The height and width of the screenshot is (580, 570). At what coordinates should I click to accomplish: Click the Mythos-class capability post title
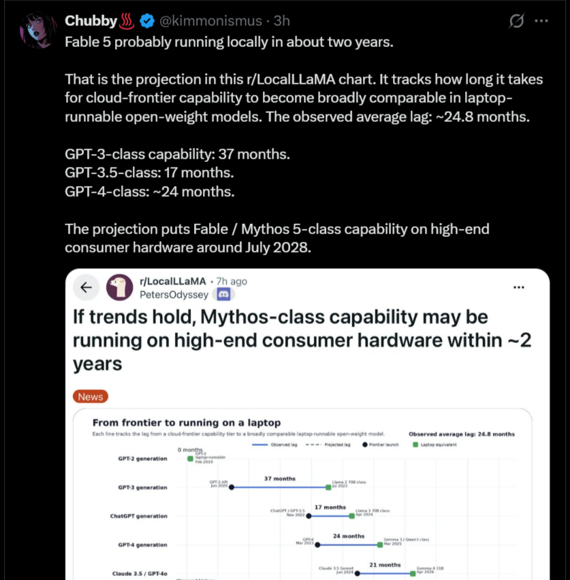pos(302,340)
